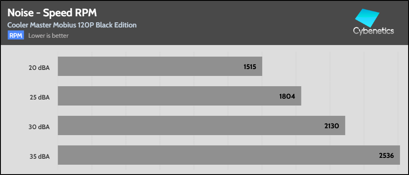Click the 'Lower is better' note
Viewport: 409px width, 175px height.
48,36
